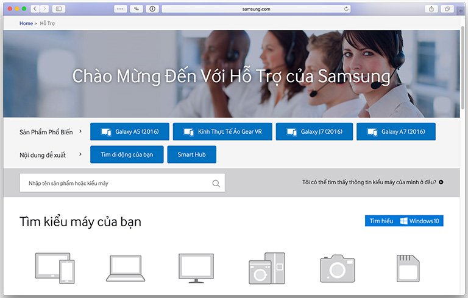Select the memory card category icon
468x298 pixels.
click(x=408, y=268)
